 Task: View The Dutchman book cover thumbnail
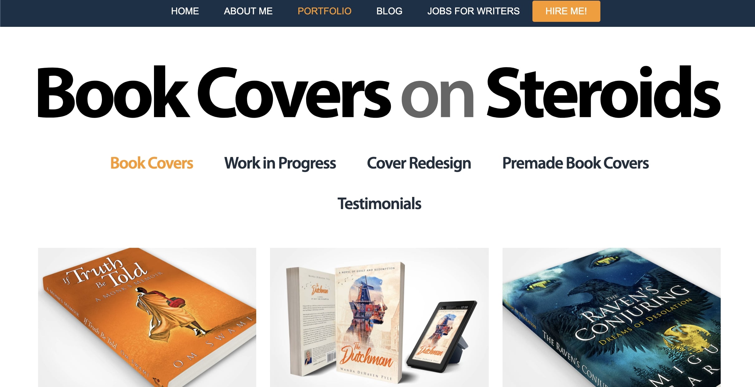point(379,317)
